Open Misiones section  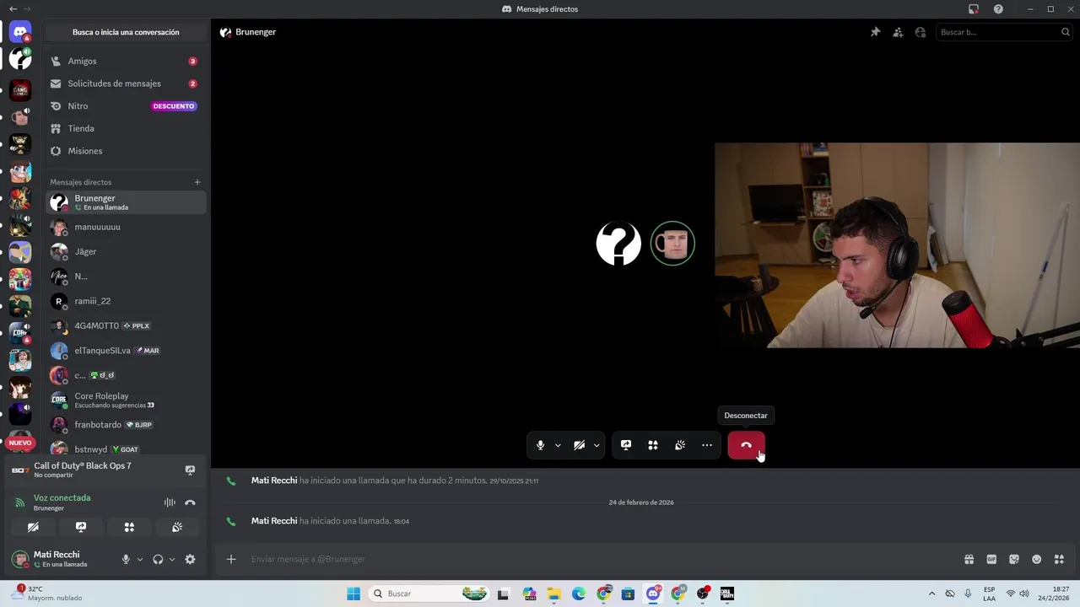tap(125, 151)
